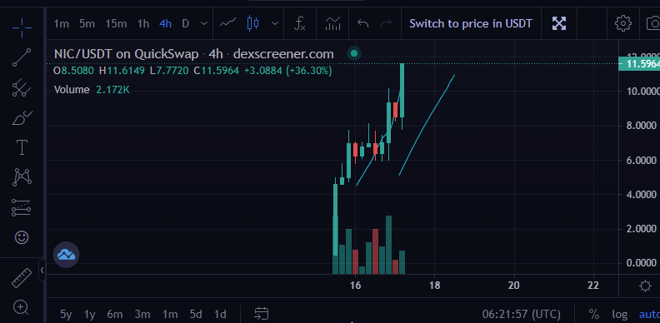Expand the chart style dropdown arrow
Screen dimensions: 660x323
pos(275,23)
